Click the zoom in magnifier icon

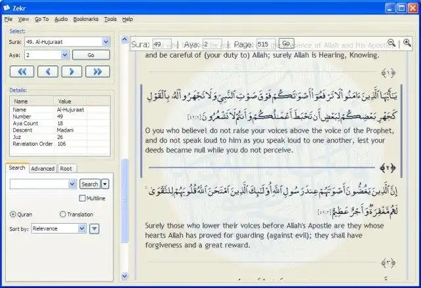point(407,43)
